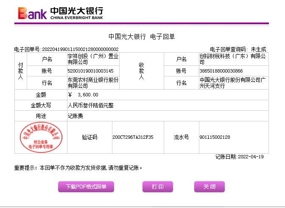The height and width of the screenshot is (208, 285).
Task: Click the 验证码 label cell
Action: (89, 137)
